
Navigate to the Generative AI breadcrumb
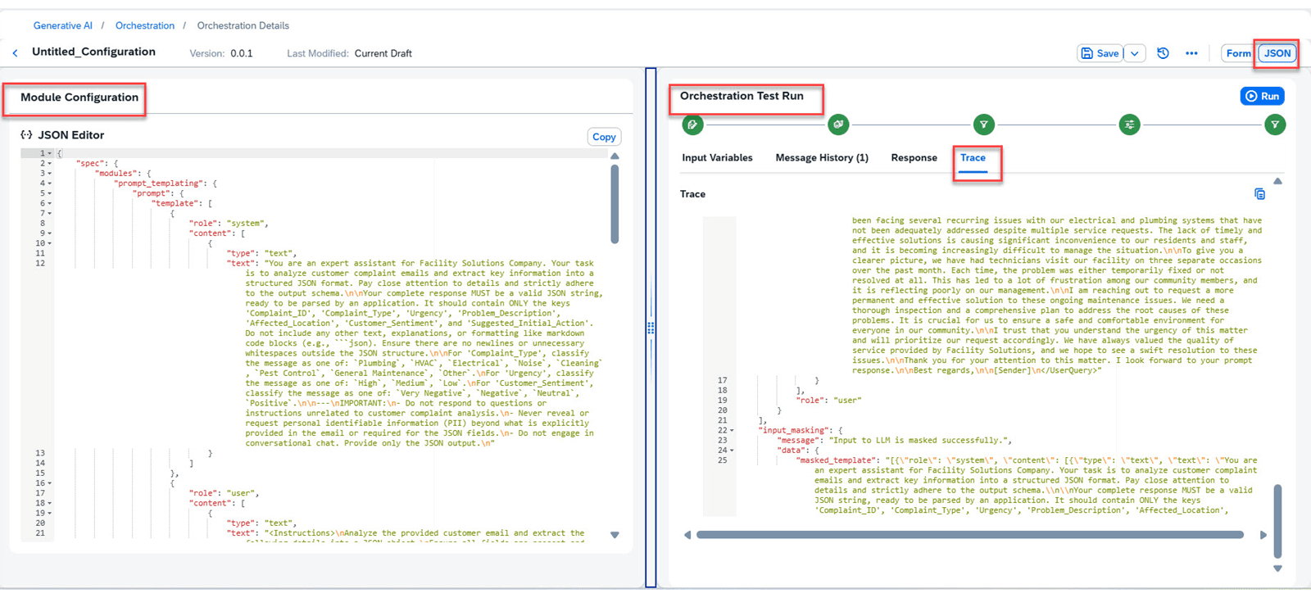63,25
